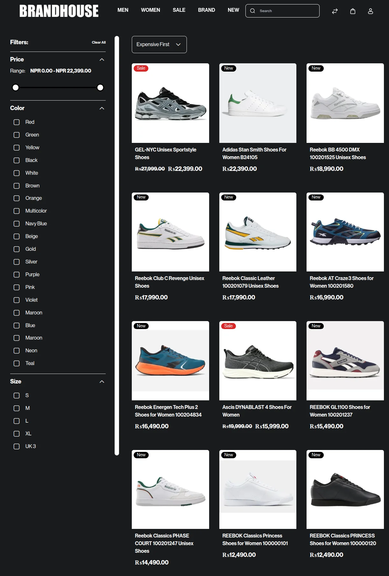
Task: Open Reebok Classics PHASE COURT title
Action: click(x=164, y=543)
